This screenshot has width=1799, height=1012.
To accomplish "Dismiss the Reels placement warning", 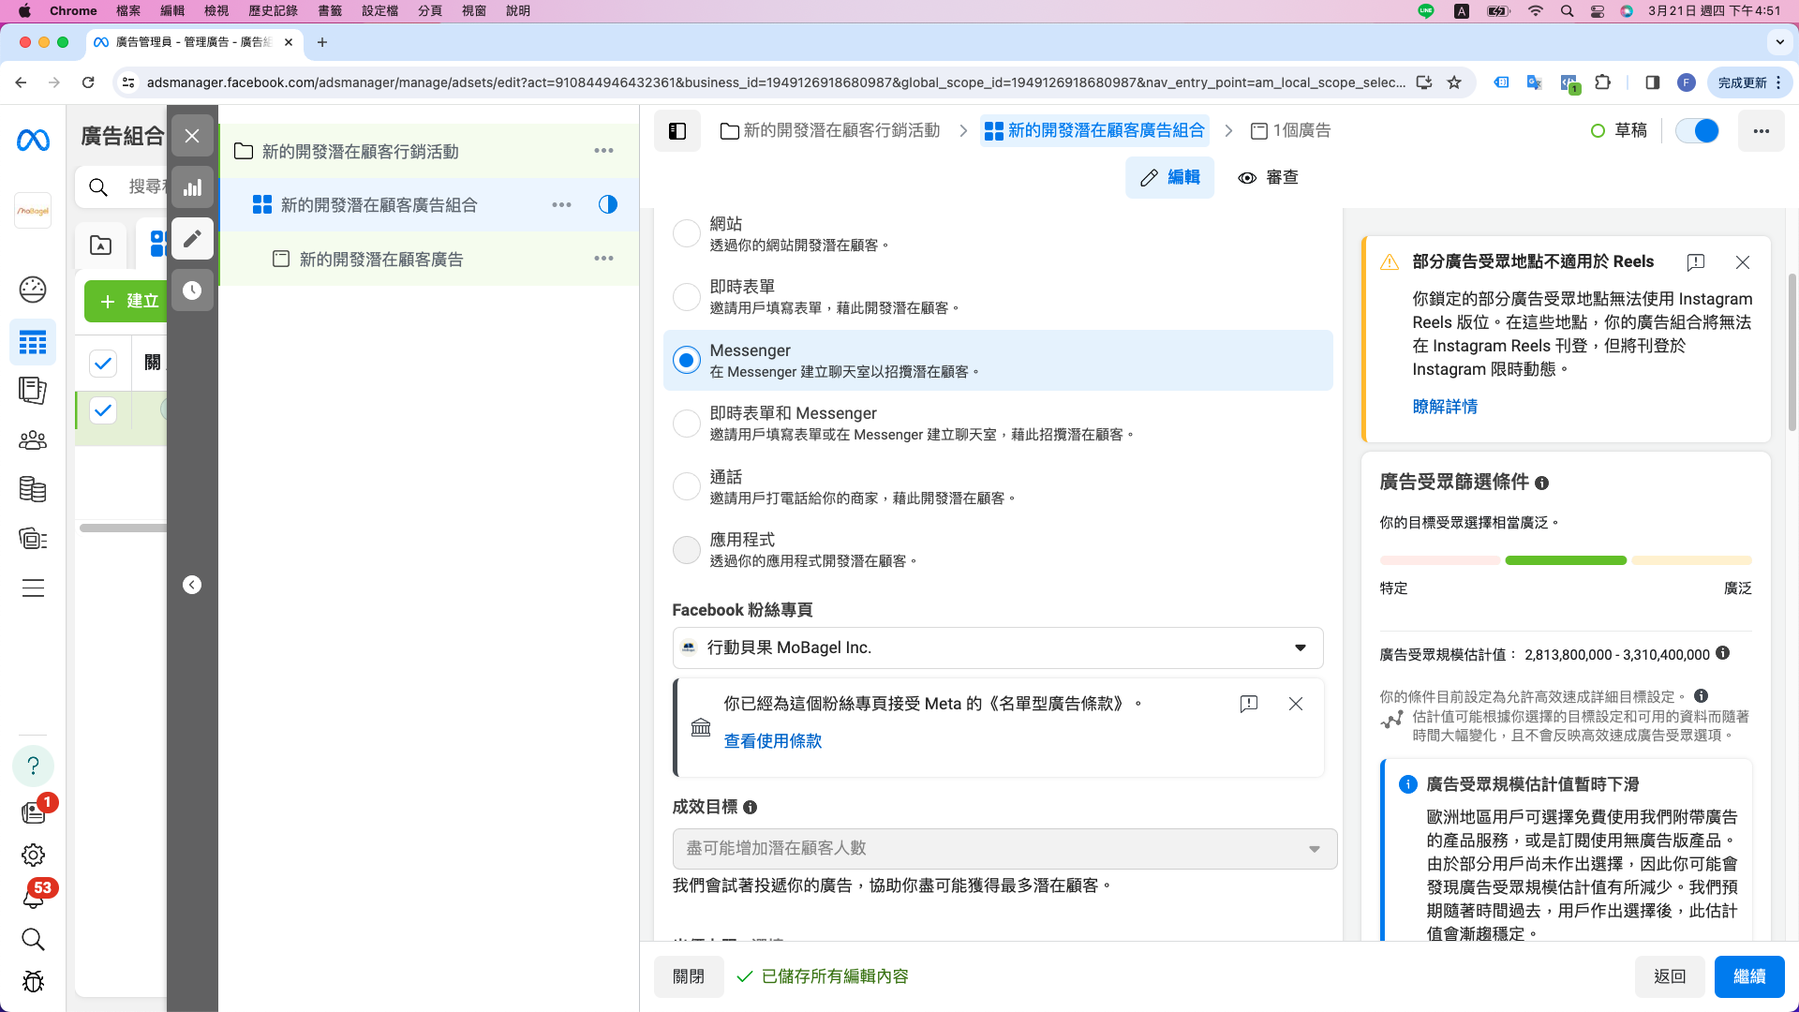I will (1743, 262).
